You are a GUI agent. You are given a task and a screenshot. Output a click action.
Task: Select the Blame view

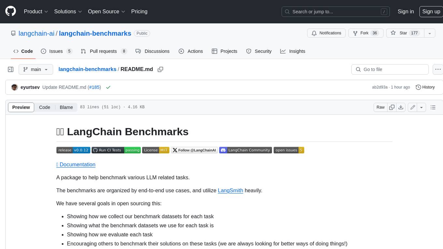[66, 107]
